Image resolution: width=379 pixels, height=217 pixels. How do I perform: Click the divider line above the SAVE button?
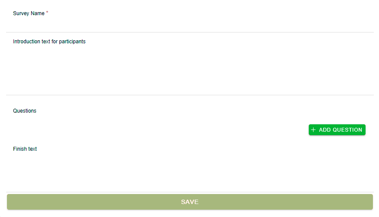click(190, 192)
